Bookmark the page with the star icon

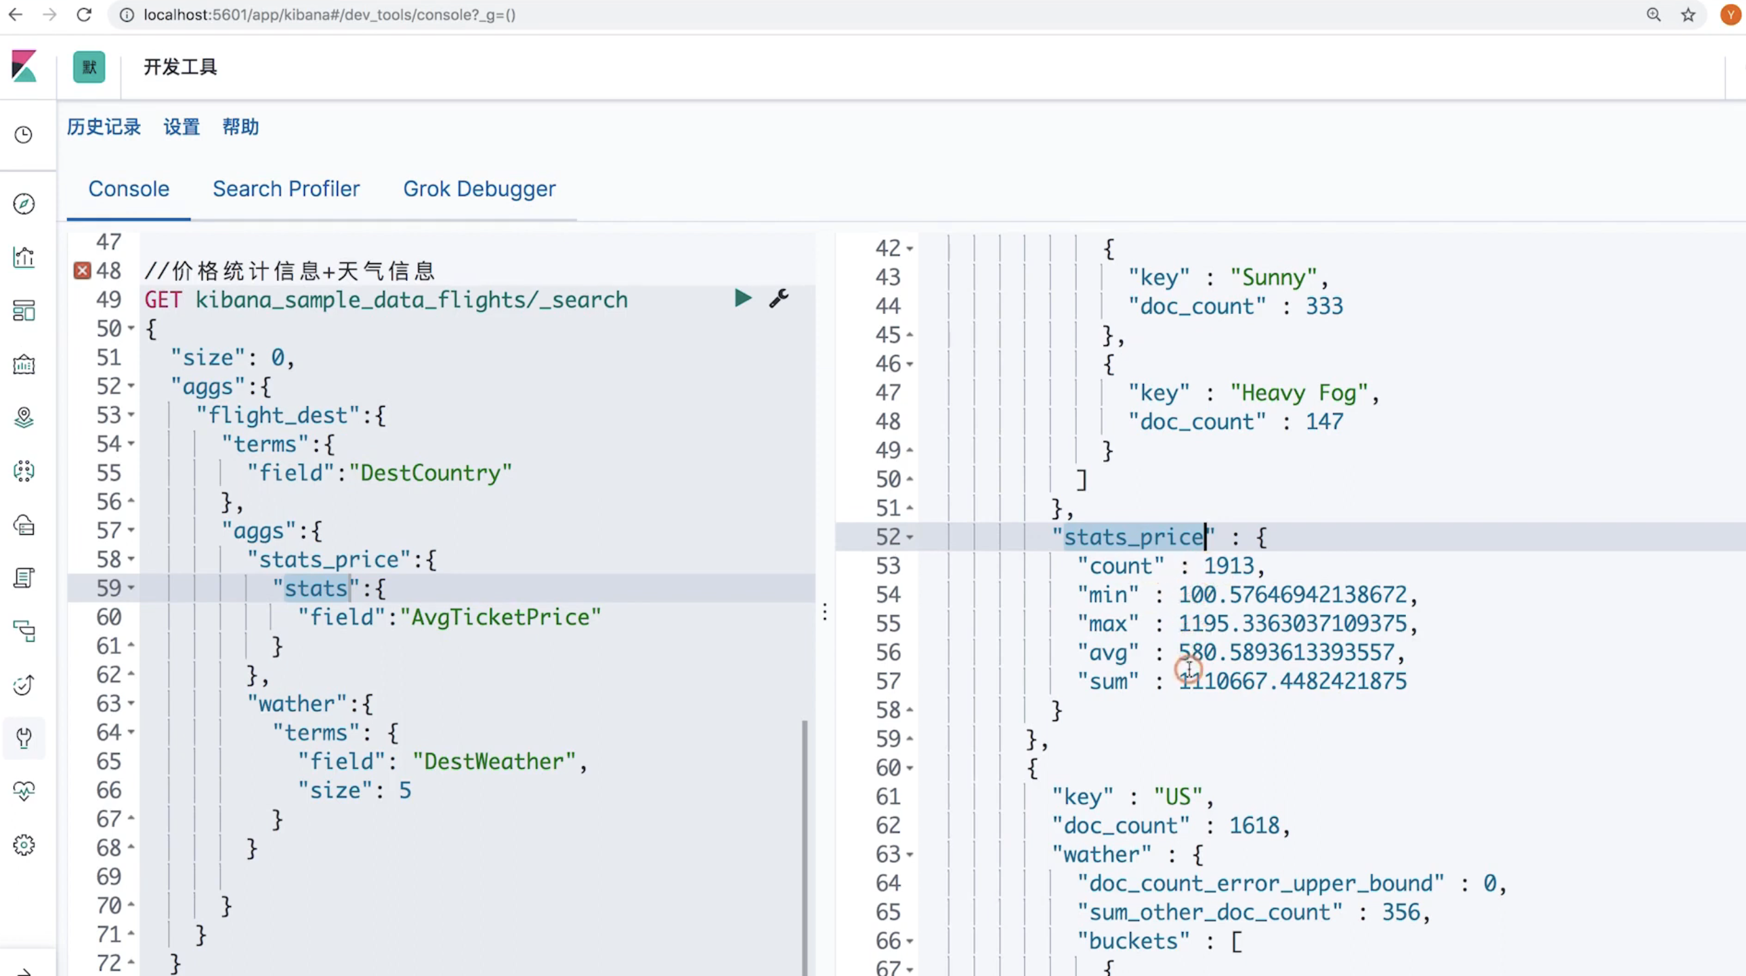pyautogui.click(x=1688, y=15)
